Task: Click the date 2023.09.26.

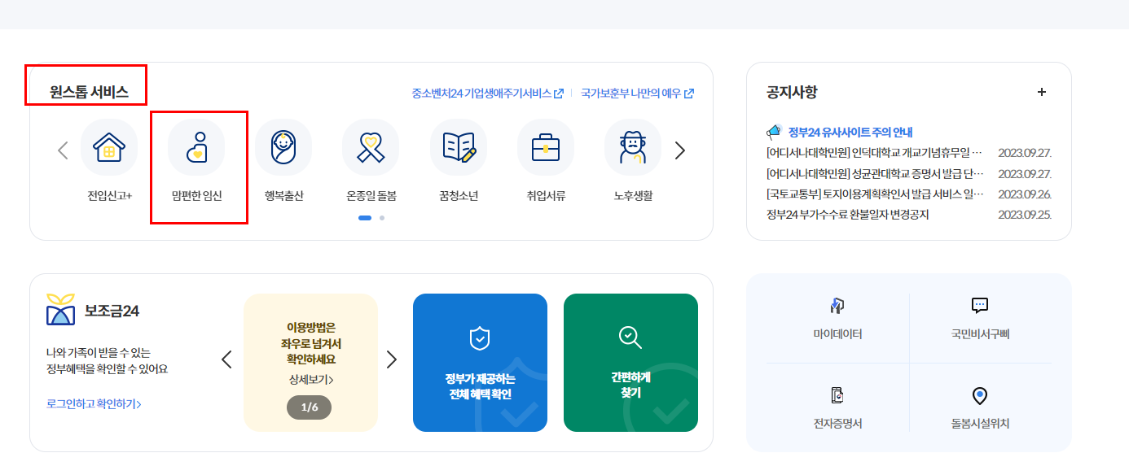Action: click(x=1025, y=194)
